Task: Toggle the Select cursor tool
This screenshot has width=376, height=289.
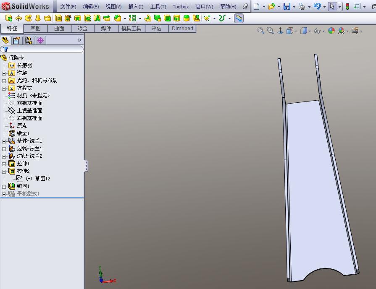Action: (332, 6)
